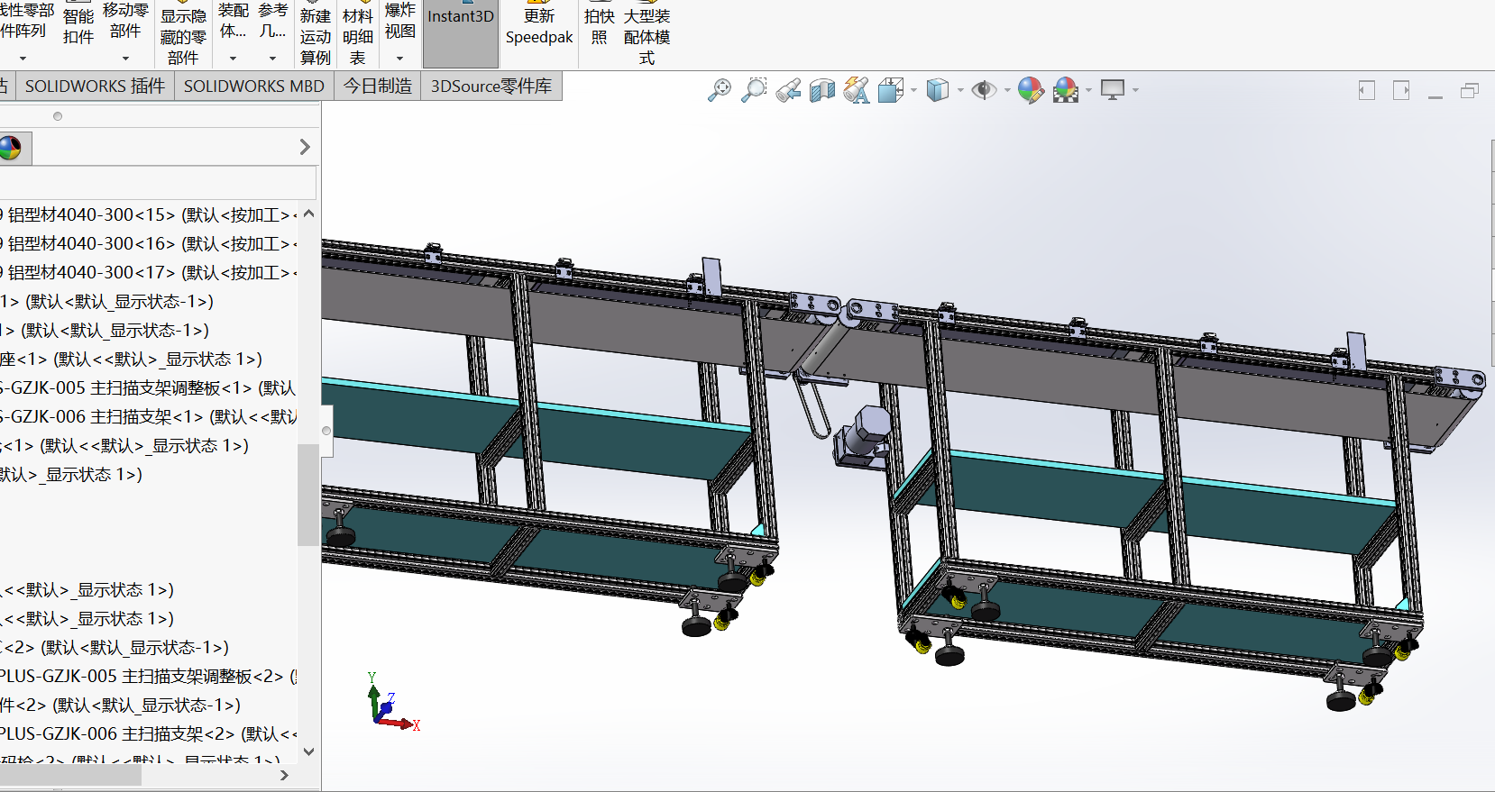Open the 3DSource零件库 tab
The width and height of the screenshot is (1495, 792).
pyautogui.click(x=491, y=86)
